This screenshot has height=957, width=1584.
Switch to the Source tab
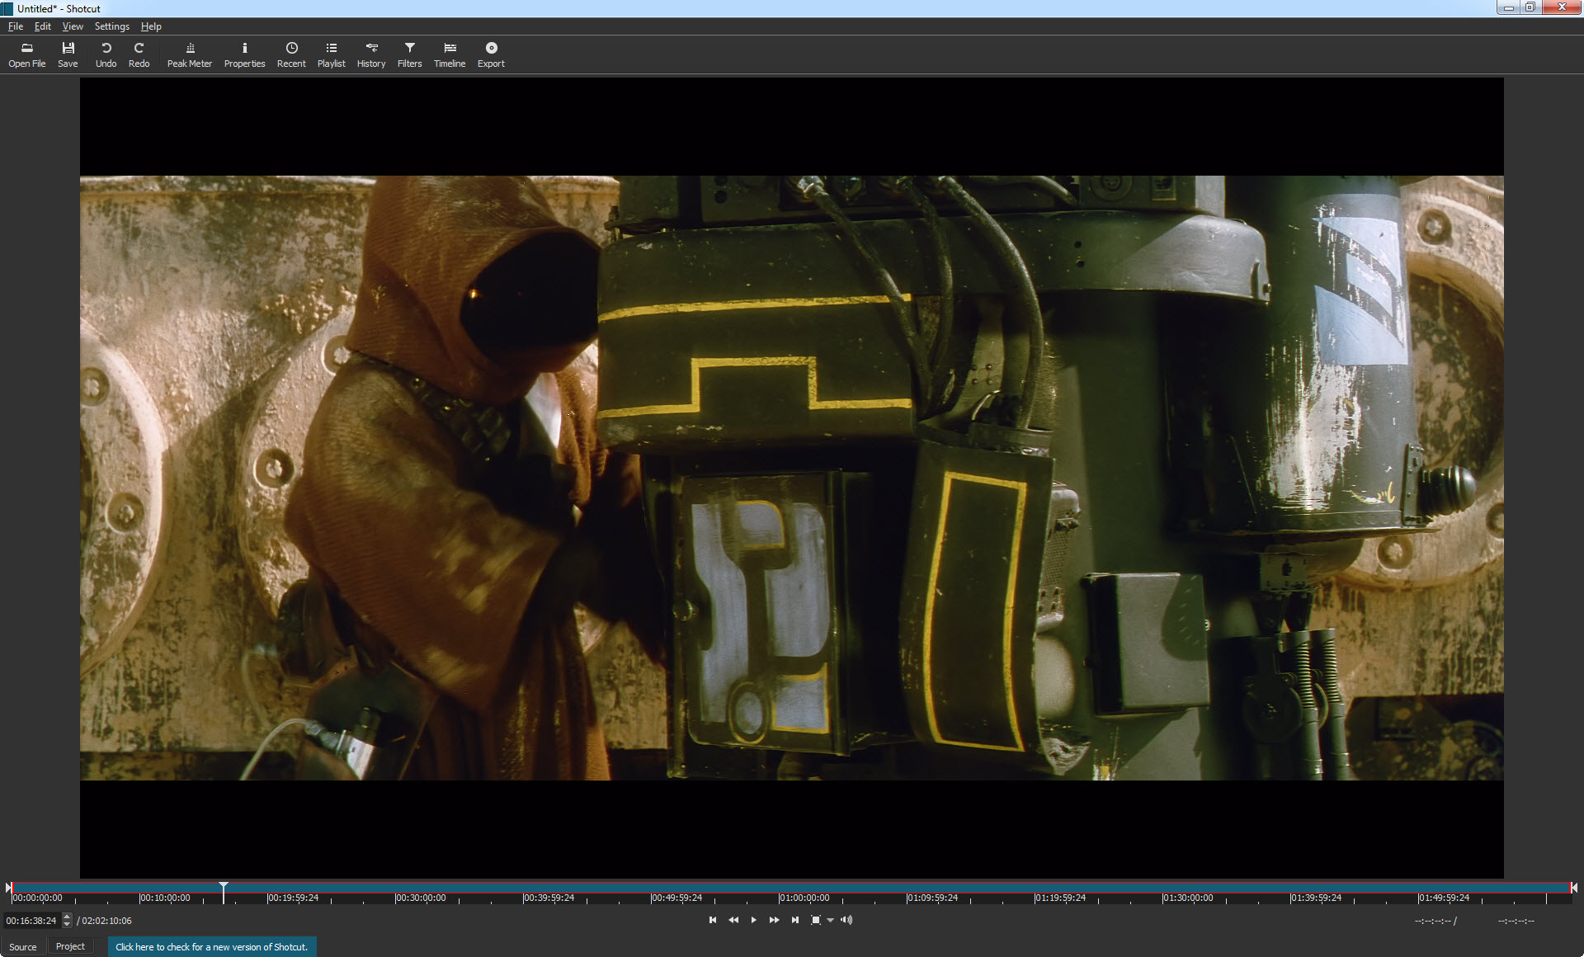(x=23, y=946)
